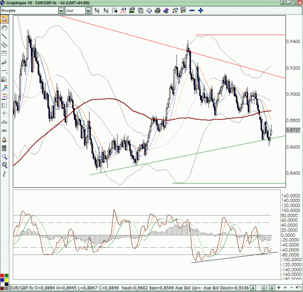Activate the hand pan tool
The height and width of the screenshot is (292, 303).
[4, 28]
